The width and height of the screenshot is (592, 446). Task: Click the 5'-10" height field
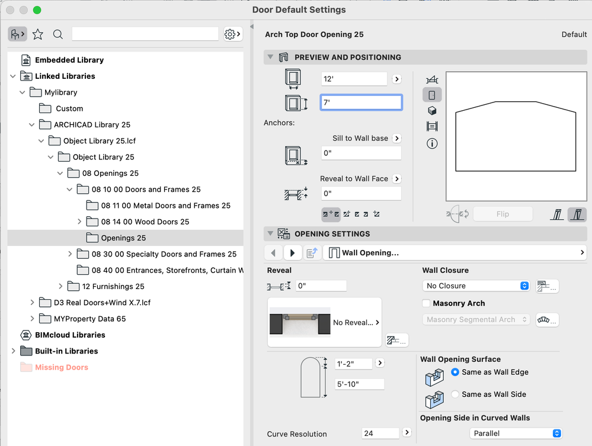tap(360, 384)
